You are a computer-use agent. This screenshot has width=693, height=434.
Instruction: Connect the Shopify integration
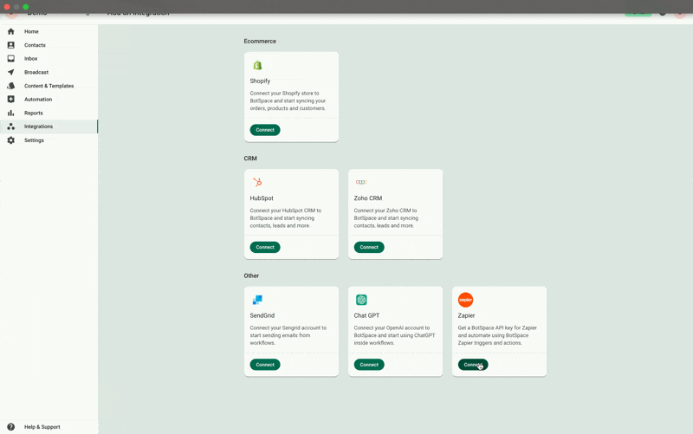pos(265,130)
